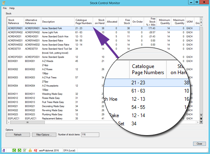
Task: Sort by Free Stock % > Min header
Action: point(150,22)
